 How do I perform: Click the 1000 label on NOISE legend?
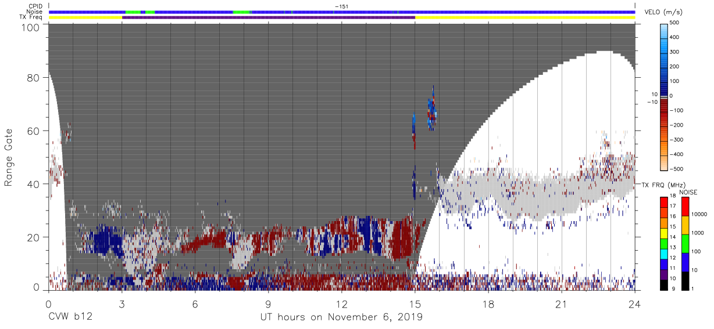click(x=698, y=233)
